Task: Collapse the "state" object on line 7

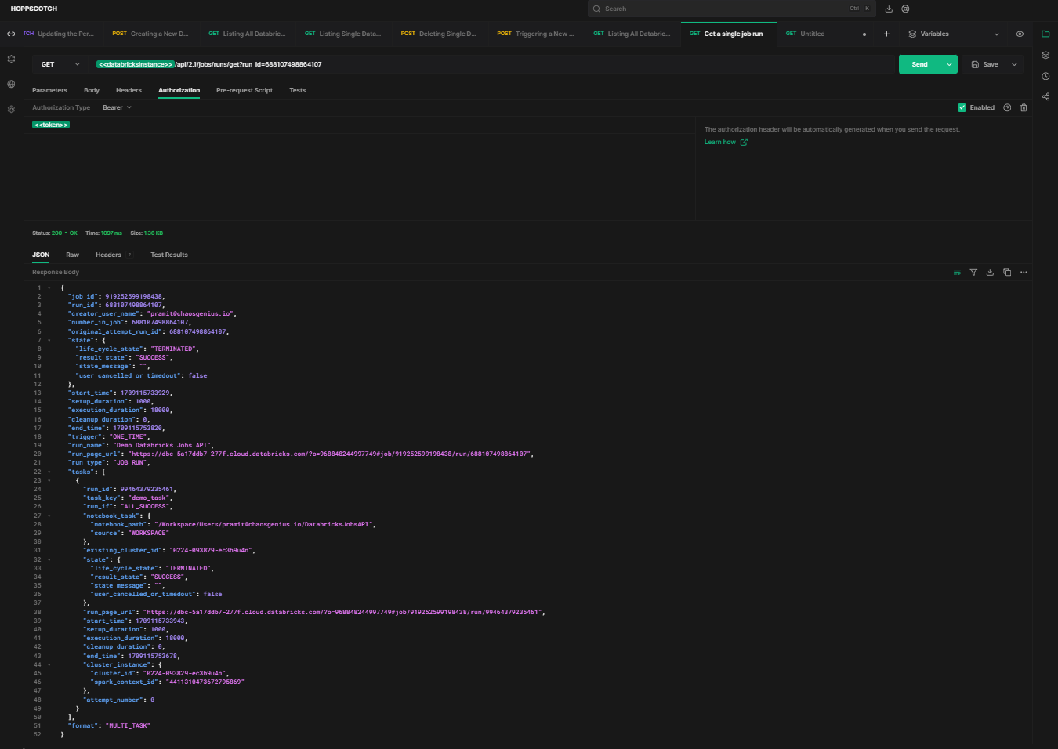Action: tap(49, 340)
